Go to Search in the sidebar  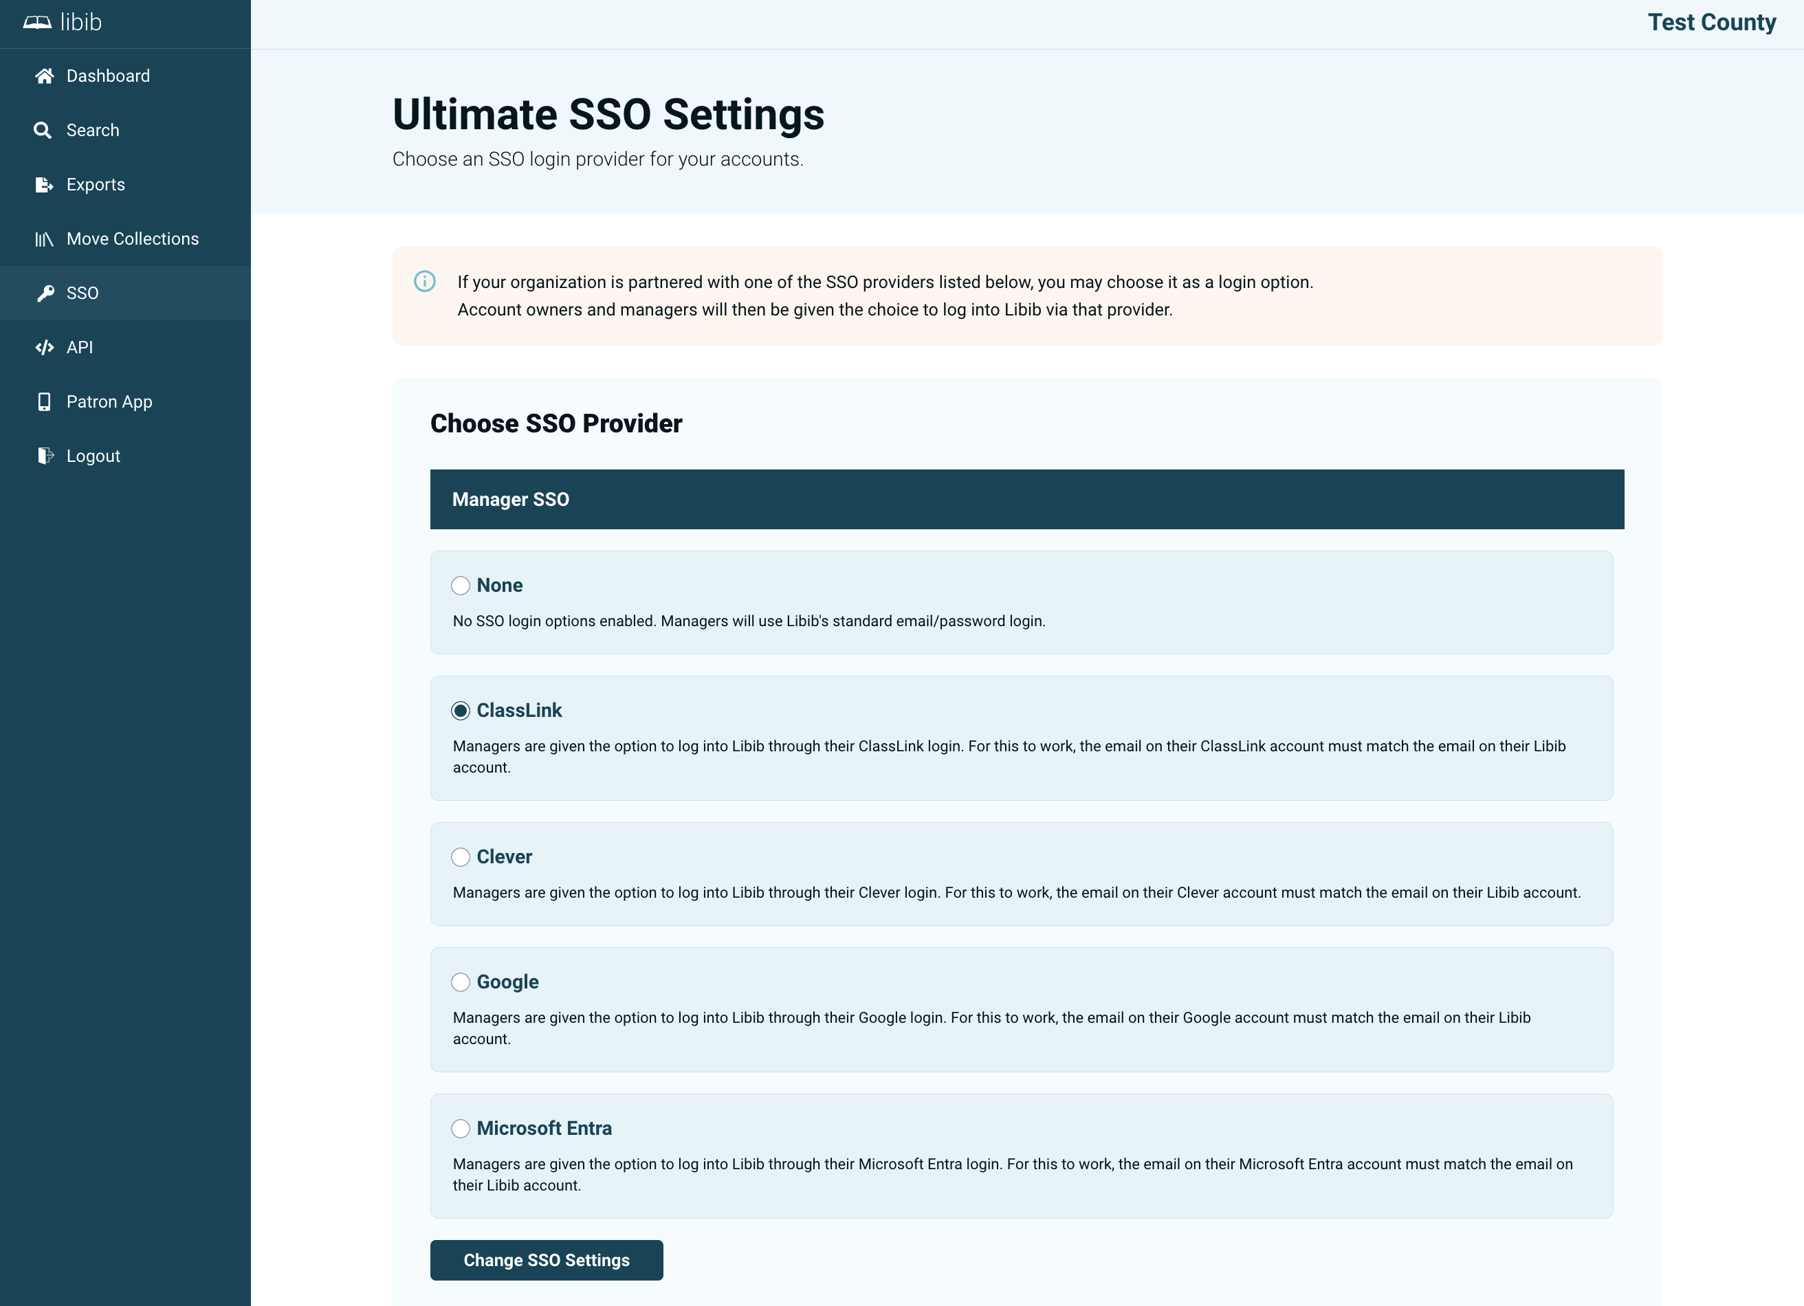pyautogui.click(x=125, y=131)
